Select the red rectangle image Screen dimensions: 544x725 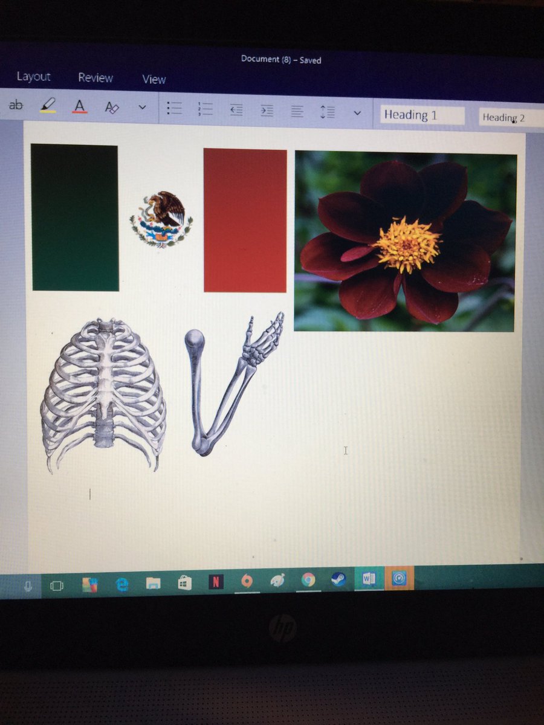point(245,221)
